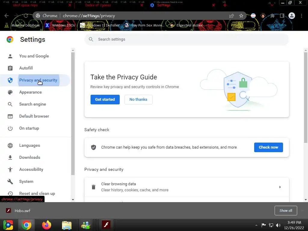Click the magnifier icon in Search settings
Viewport: 308px width, 231px height.
pyautogui.click(x=91, y=39)
